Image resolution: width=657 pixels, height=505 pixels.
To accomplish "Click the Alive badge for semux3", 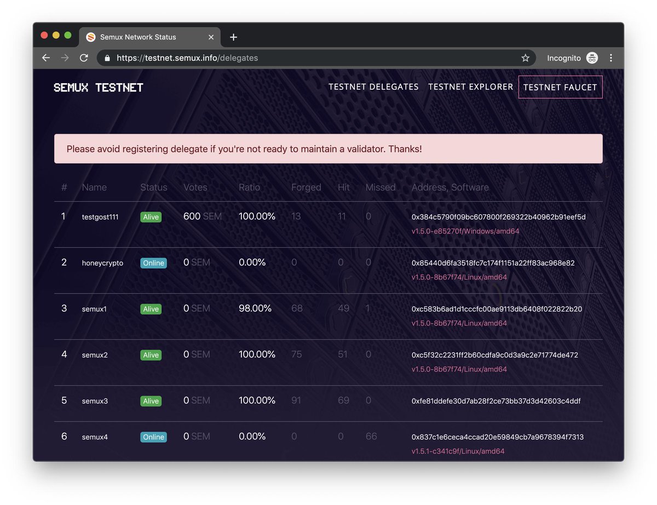I will (151, 401).
